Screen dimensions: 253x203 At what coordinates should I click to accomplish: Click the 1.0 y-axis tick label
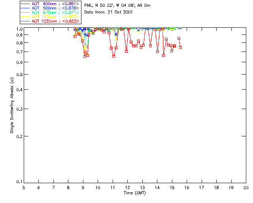coord(19,29)
